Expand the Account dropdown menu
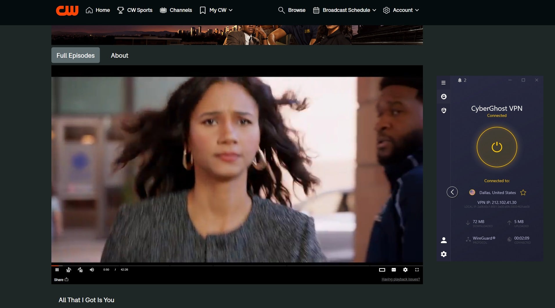The image size is (555, 308). coord(401,10)
